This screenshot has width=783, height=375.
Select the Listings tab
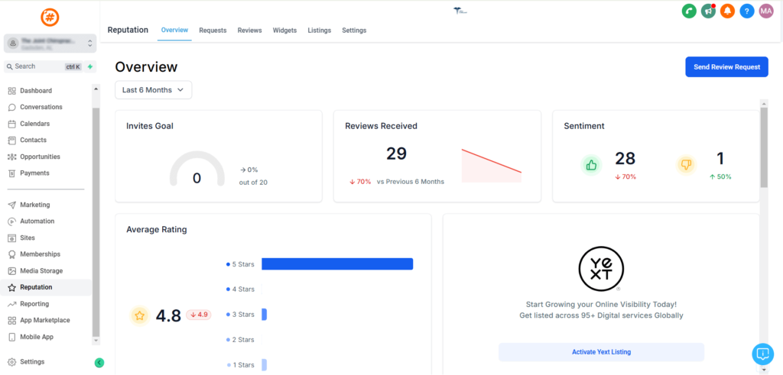pyautogui.click(x=319, y=31)
